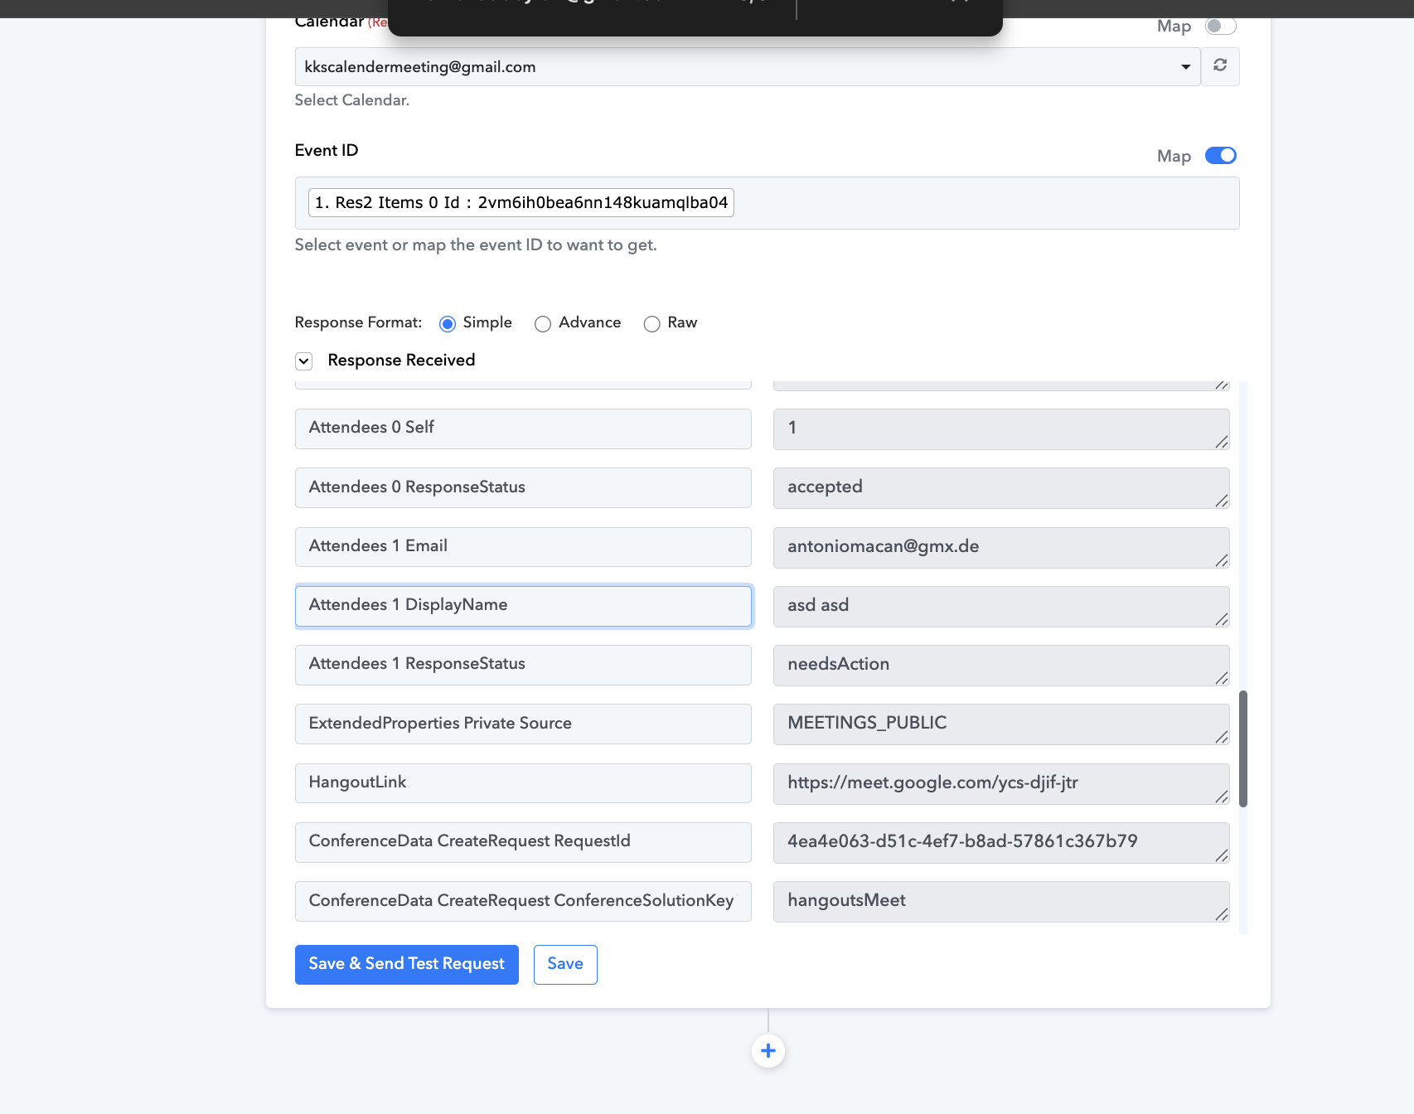1414x1114 pixels.
Task: Click the 'accepted' value box
Action: tap(1001, 488)
